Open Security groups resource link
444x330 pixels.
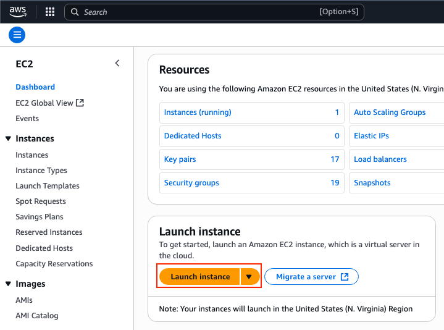191,183
